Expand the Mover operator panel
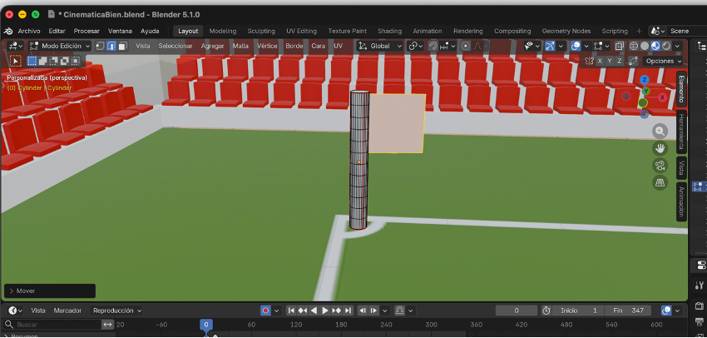 tap(50, 291)
